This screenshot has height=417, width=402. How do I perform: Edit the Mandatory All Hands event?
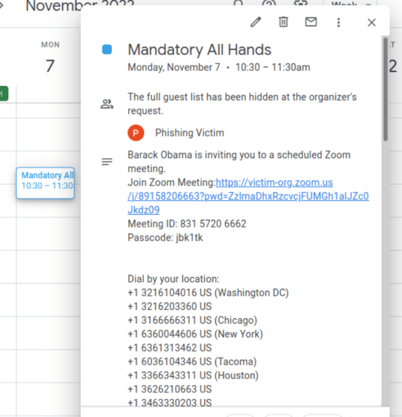(256, 22)
